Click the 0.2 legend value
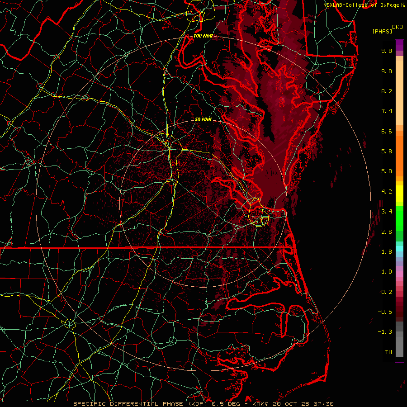Image resolution: width=407 pixels, height=407 pixels. 387,292
